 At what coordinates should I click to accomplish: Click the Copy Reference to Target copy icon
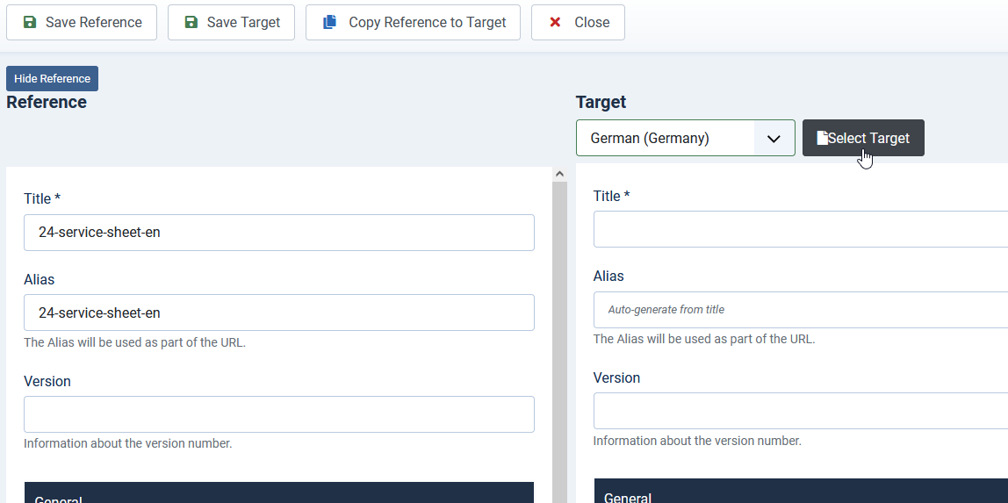[x=330, y=23]
